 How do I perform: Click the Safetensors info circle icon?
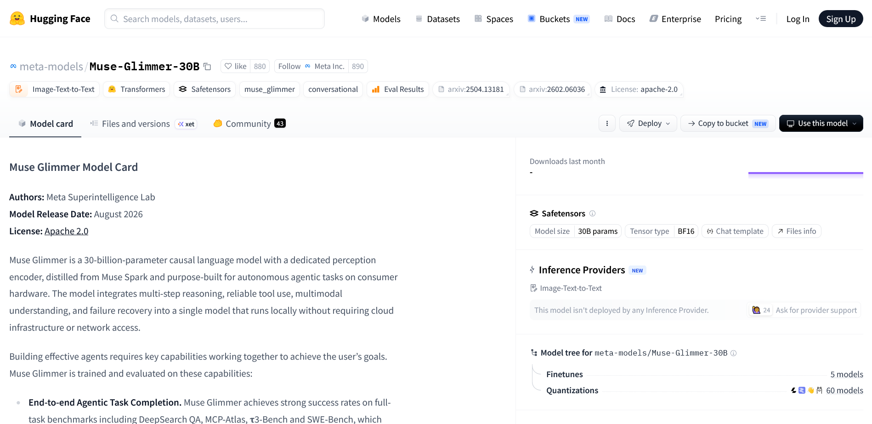tap(592, 213)
